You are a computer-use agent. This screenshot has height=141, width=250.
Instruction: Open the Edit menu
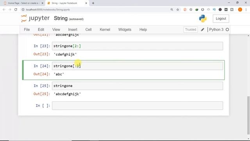point(41,30)
